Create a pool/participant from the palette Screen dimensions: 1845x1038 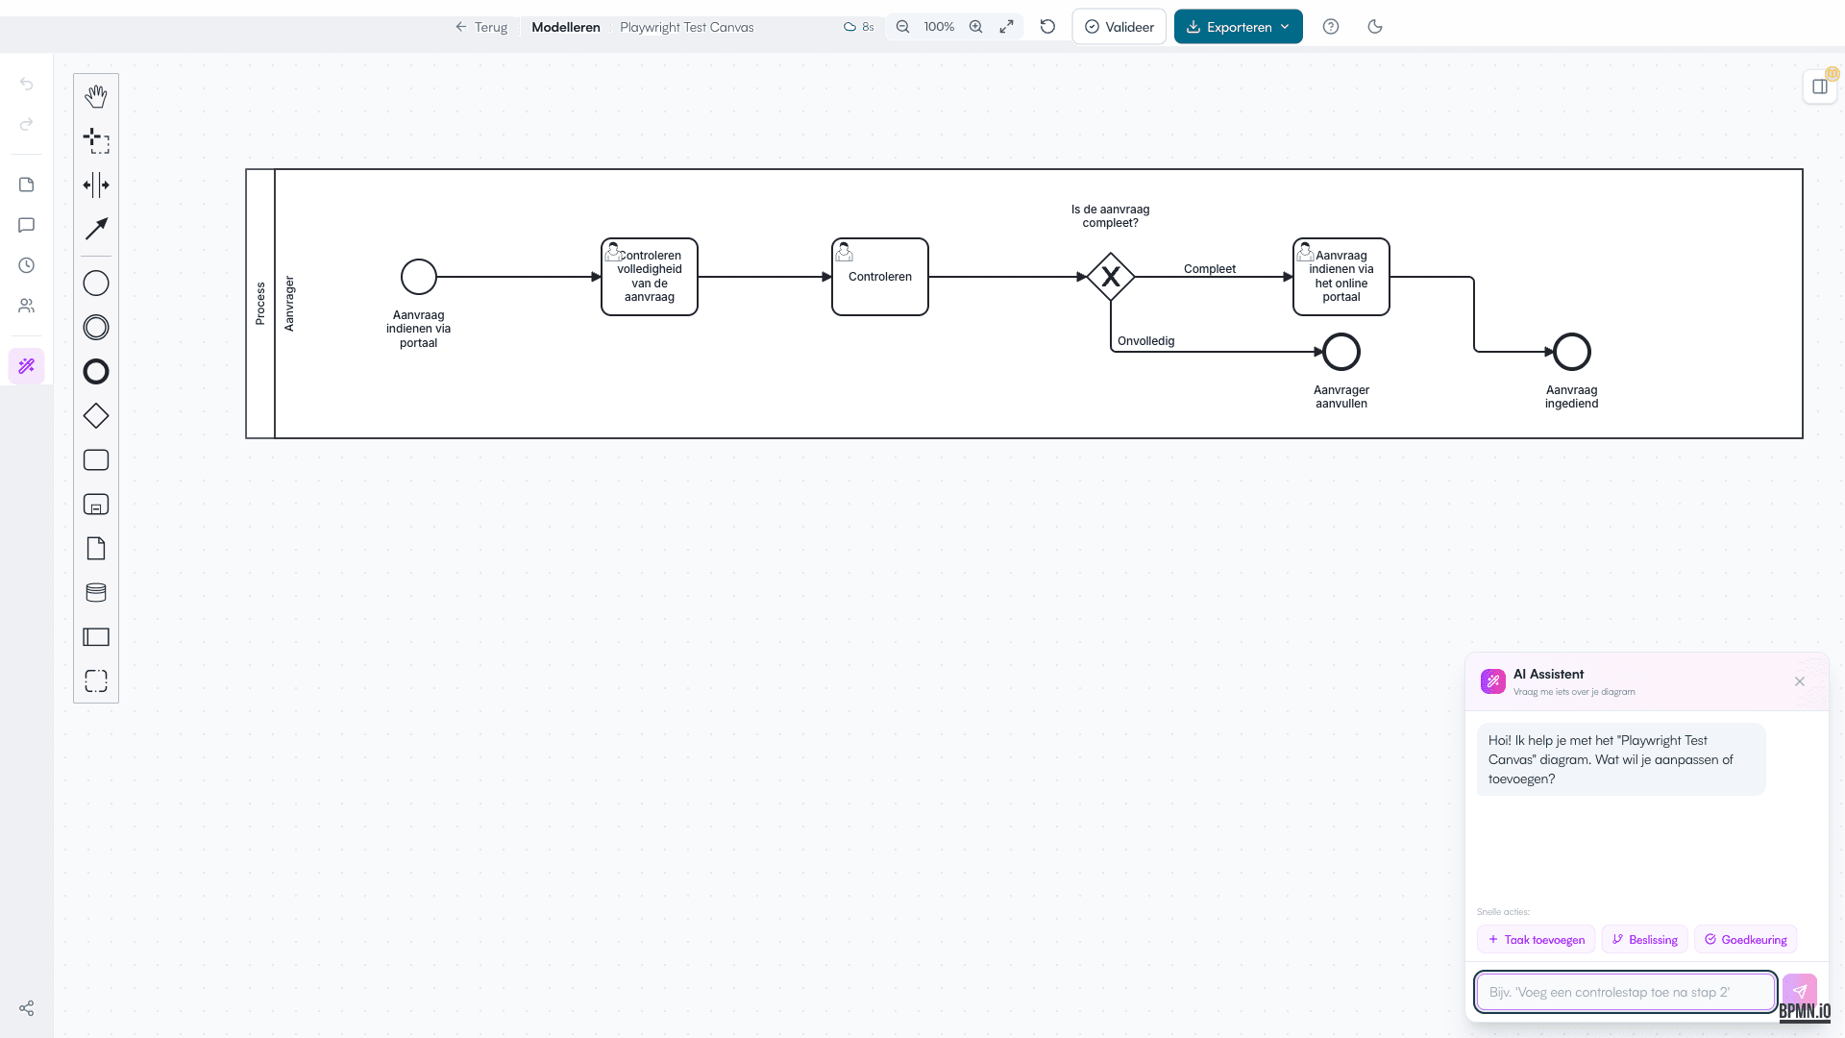tap(96, 637)
